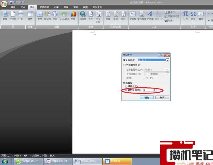The image size is (213, 165).
Task: Insert clip art (剪贴画)
Action: tap(47, 16)
